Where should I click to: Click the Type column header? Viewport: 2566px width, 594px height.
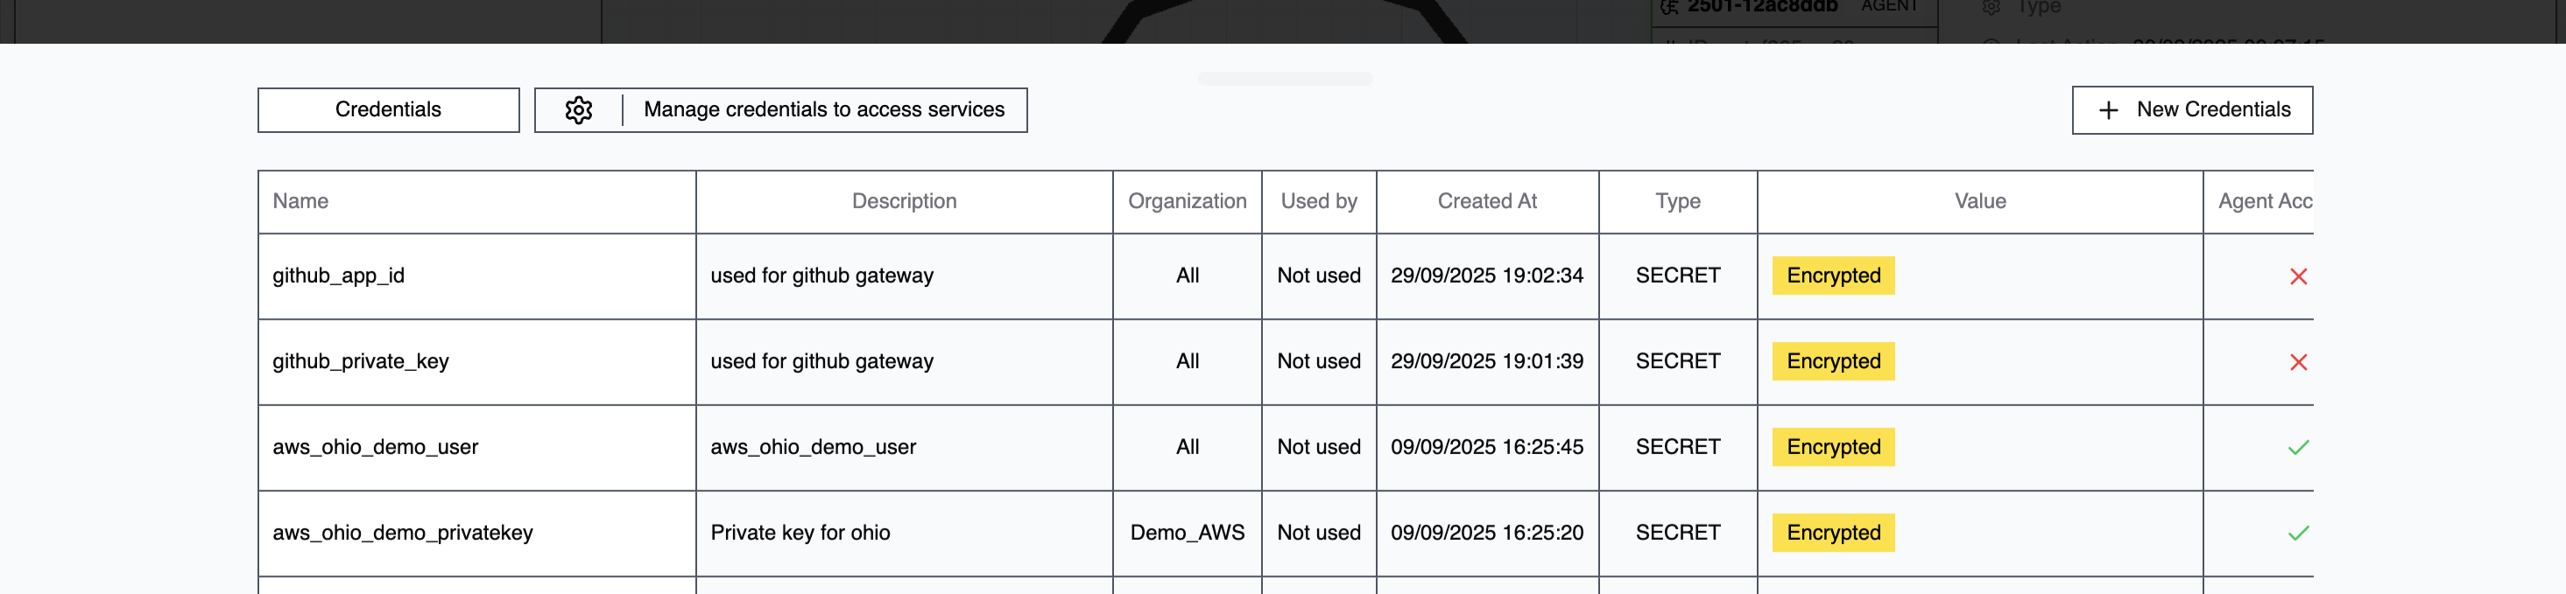(x=1679, y=201)
